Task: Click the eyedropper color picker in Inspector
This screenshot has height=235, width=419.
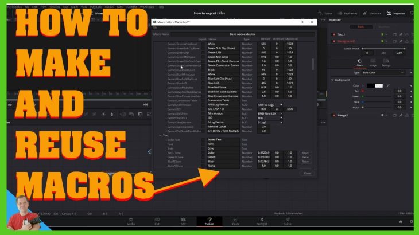Action: [388, 85]
